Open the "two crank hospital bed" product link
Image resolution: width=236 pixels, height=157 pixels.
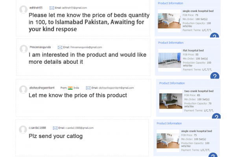199,91
